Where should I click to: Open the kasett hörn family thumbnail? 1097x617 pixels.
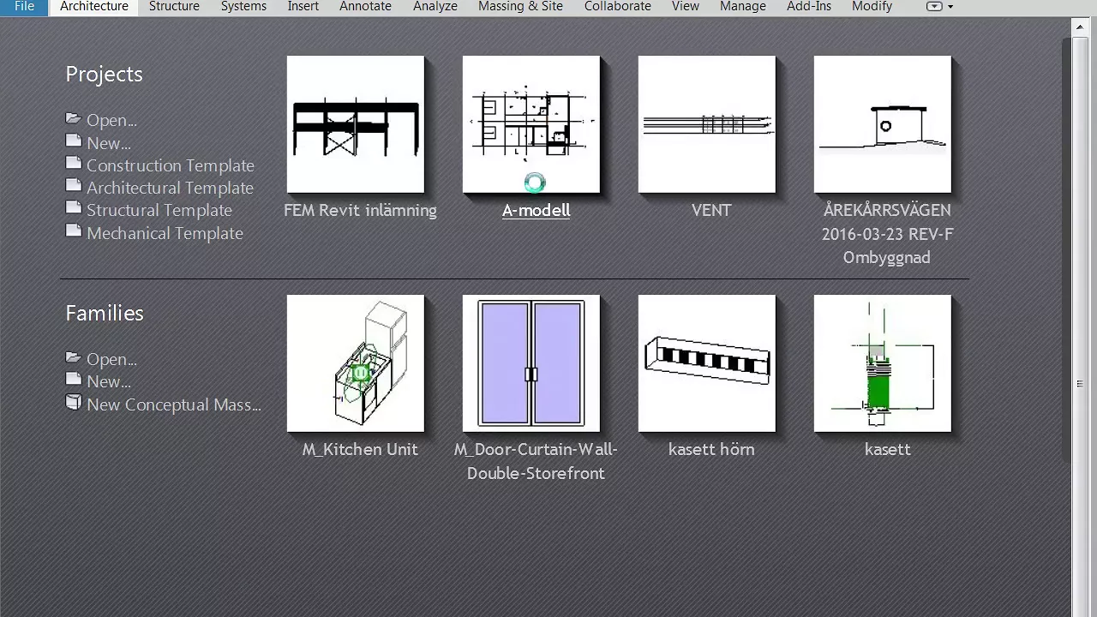click(x=707, y=363)
